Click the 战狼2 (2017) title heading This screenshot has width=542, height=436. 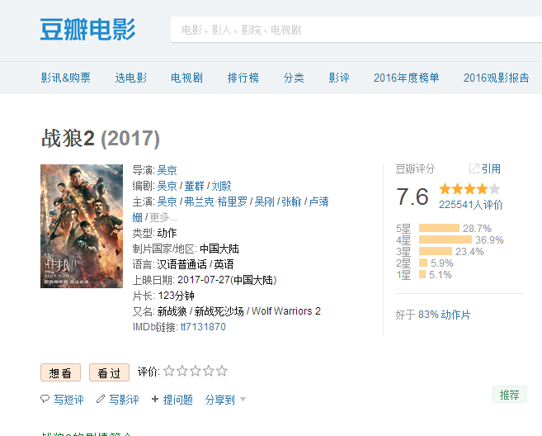point(101,139)
